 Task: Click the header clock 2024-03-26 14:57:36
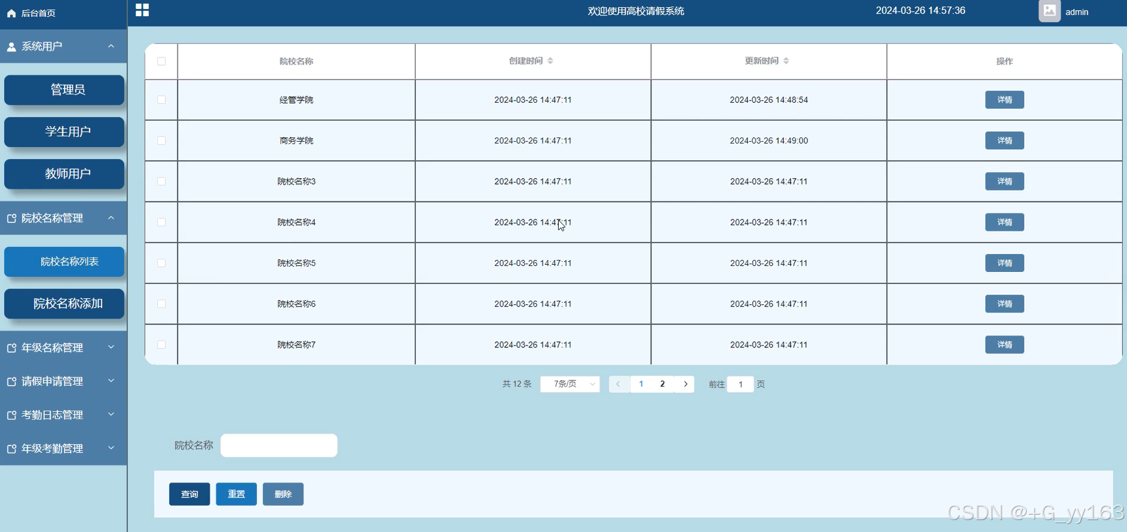click(x=920, y=10)
